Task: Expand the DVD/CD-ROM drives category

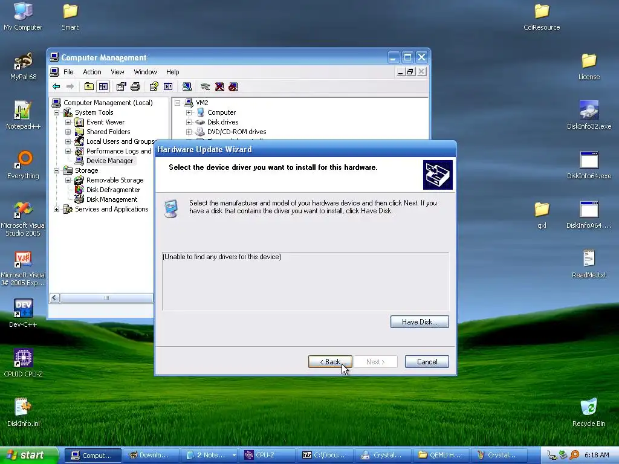Action: (x=189, y=132)
